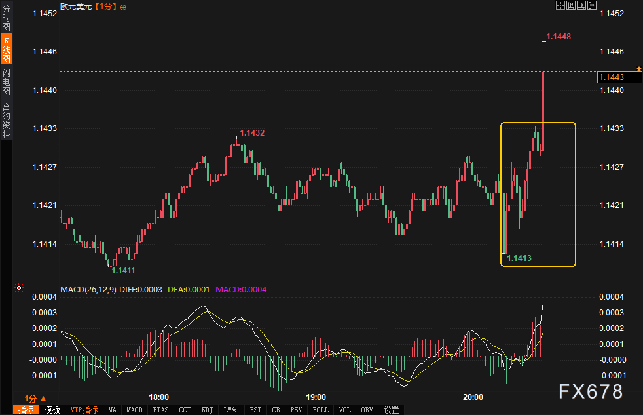Click the orange arrow marker above the 1.1443 price tag
This screenshot has height=415, width=643.
[x=640, y=68]
